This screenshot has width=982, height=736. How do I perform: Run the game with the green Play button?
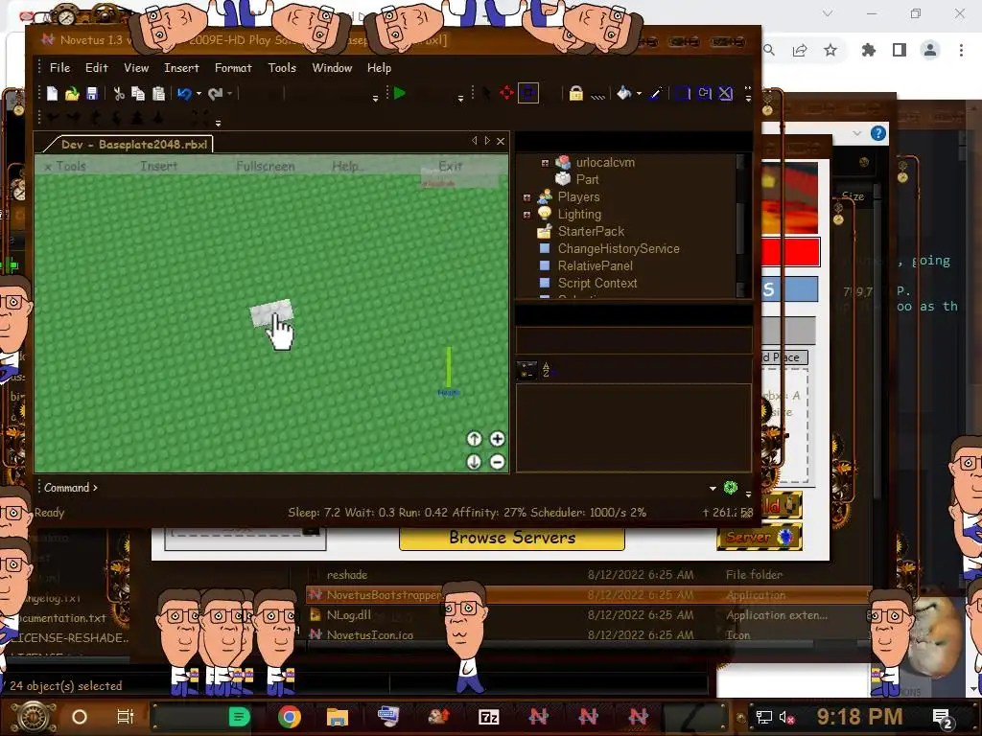400,93
